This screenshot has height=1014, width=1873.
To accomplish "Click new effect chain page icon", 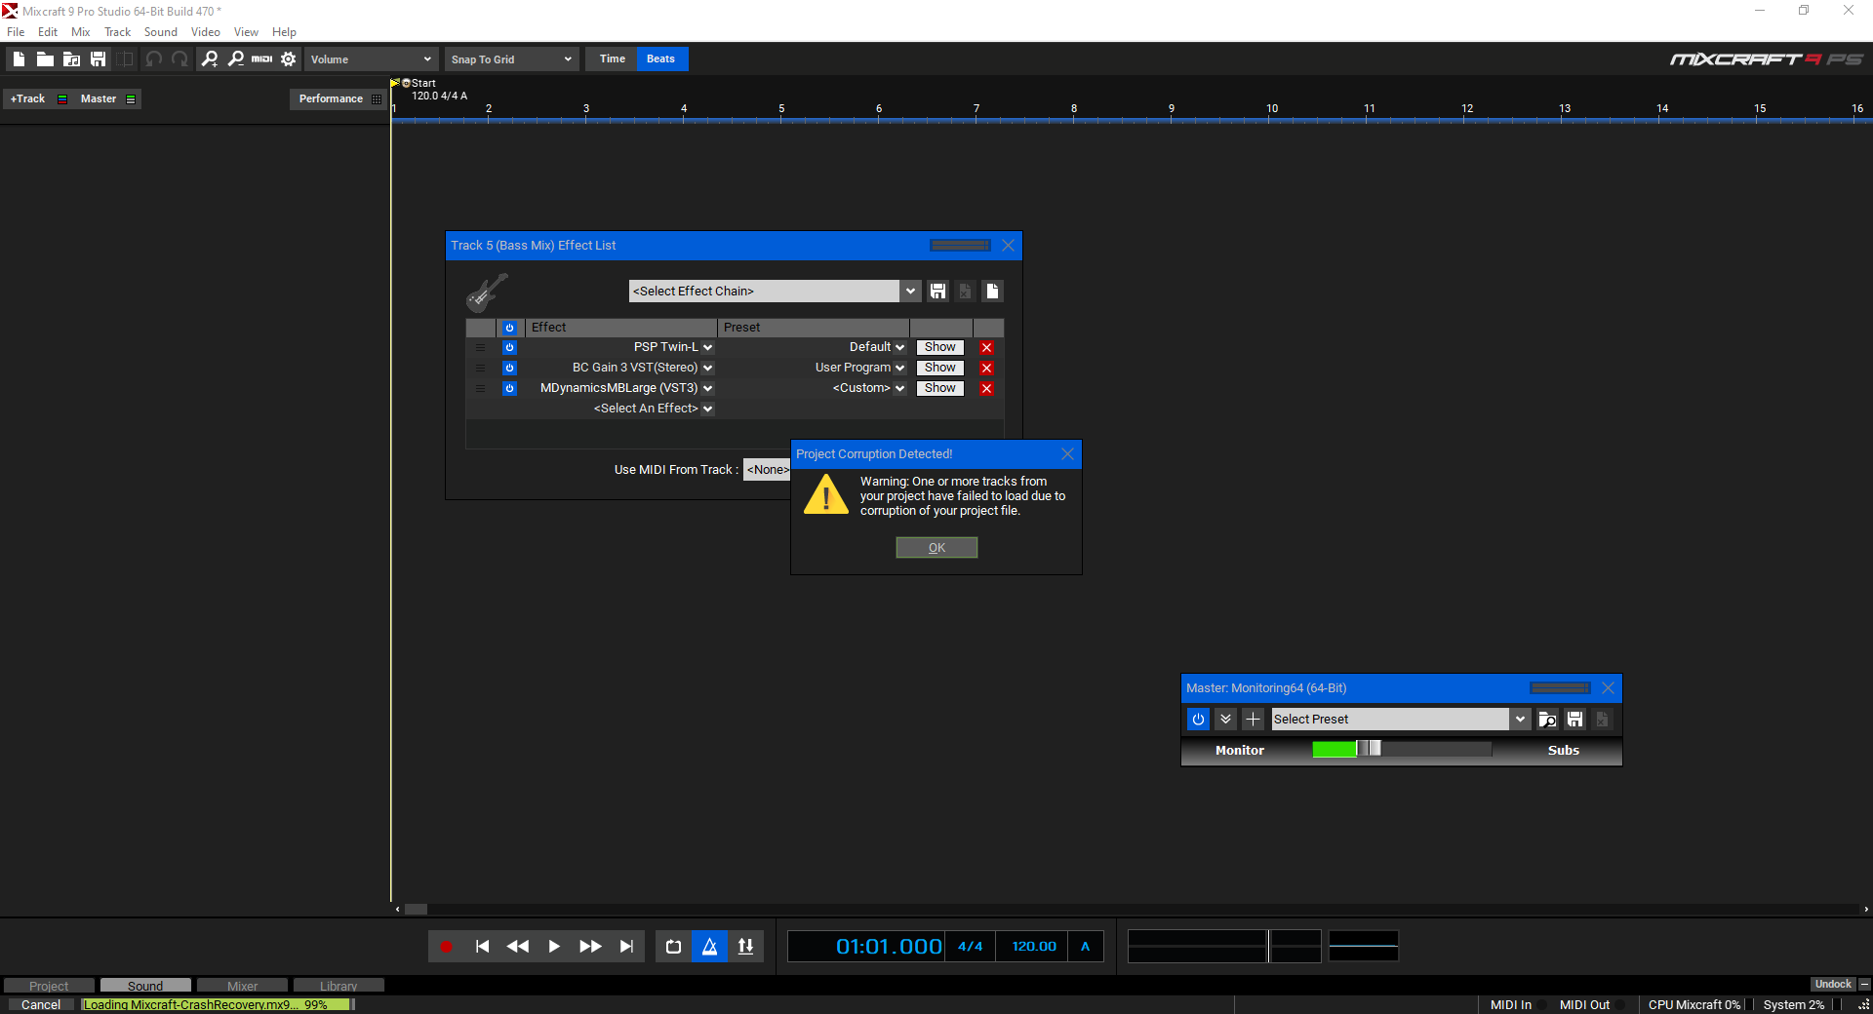I will click(x=992, y=292).
